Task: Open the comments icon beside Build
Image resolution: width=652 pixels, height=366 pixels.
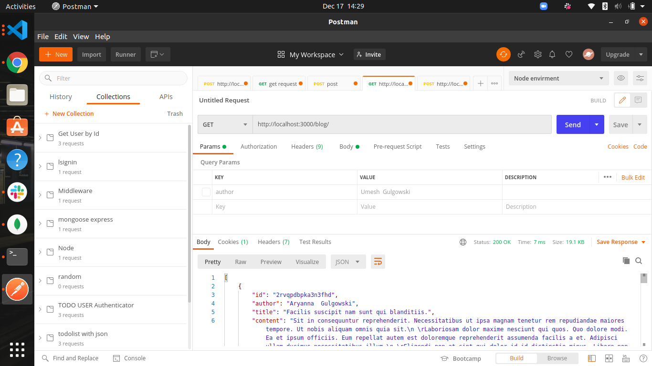Action: point(638,100)
